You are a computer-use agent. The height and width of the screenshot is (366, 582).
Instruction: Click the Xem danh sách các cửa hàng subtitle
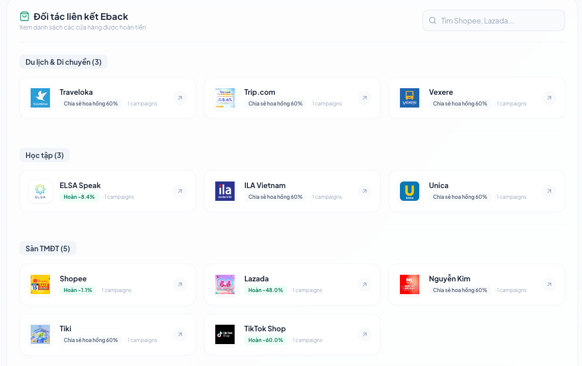pyautogui.click(x=83, y=28)
